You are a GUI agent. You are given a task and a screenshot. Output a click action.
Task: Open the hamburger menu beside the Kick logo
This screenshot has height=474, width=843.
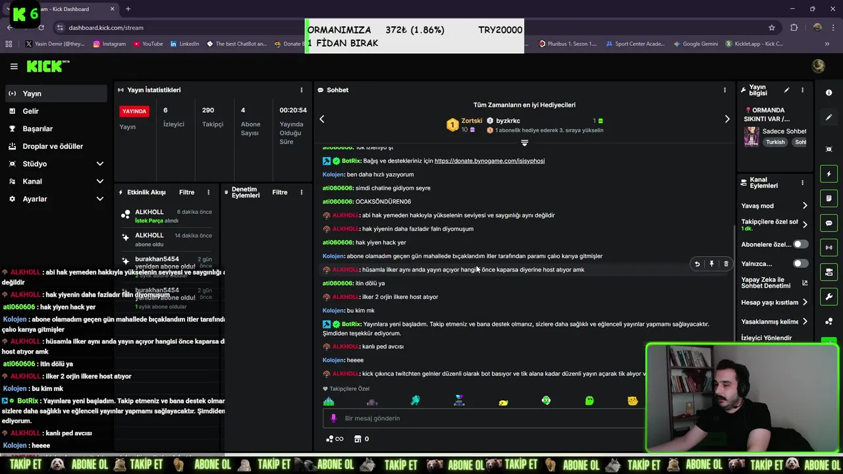[14, 66]
